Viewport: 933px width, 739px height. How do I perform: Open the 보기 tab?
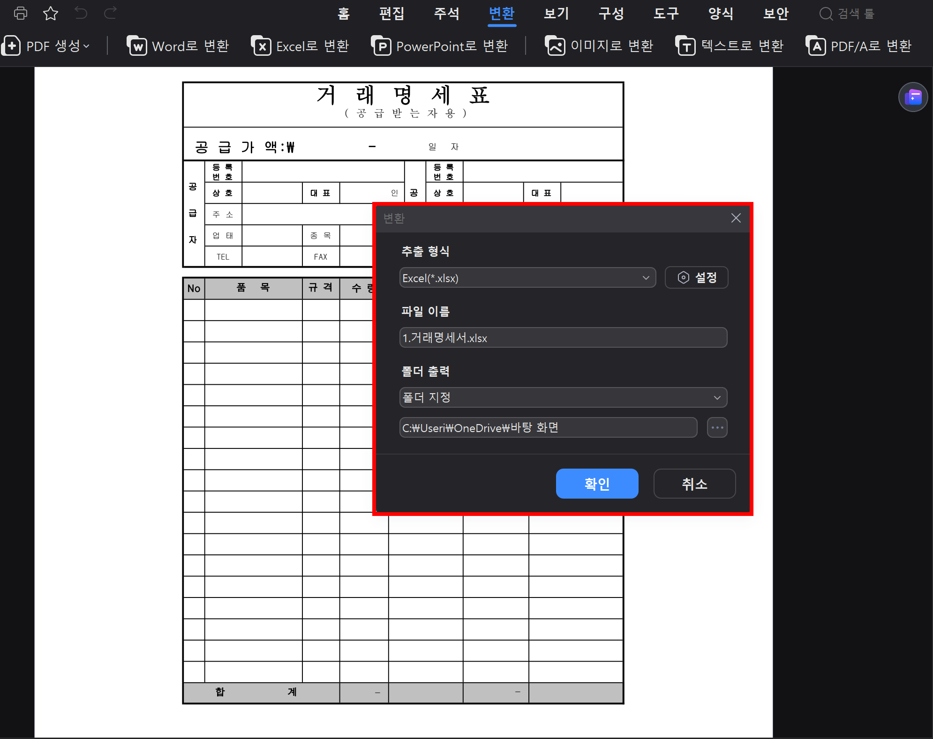[x=557, y=14]
